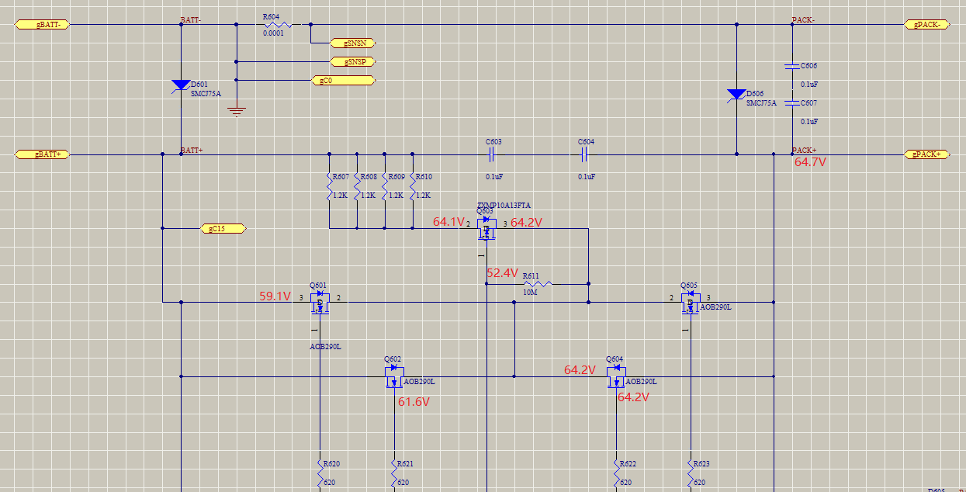The image size is (966, 492).
Task: Select the 0.0001 value under R604
Action: pos(273,33)
